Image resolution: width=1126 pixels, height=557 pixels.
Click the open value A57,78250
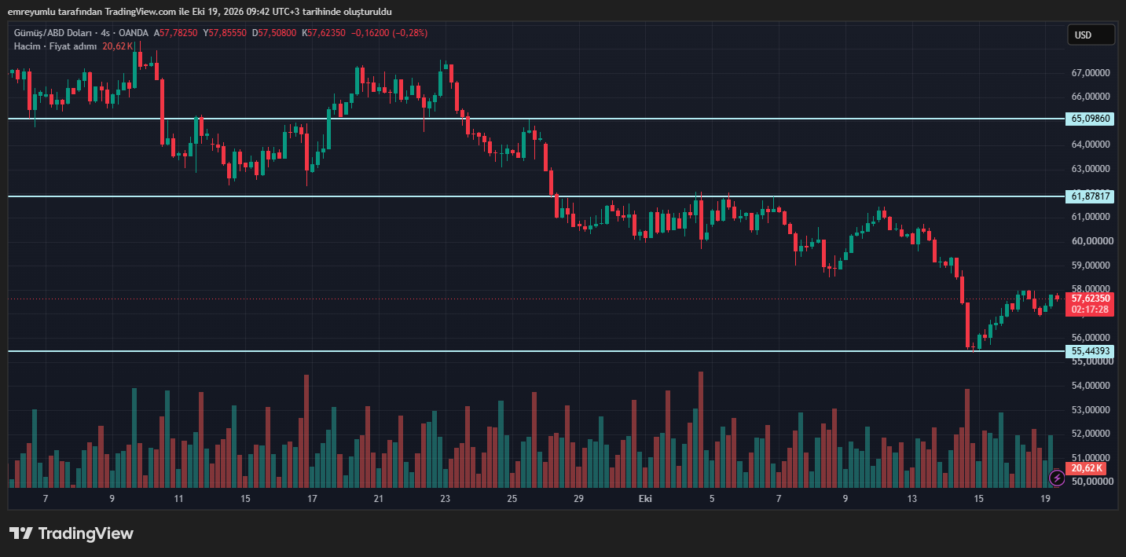(x=176, y=33)
